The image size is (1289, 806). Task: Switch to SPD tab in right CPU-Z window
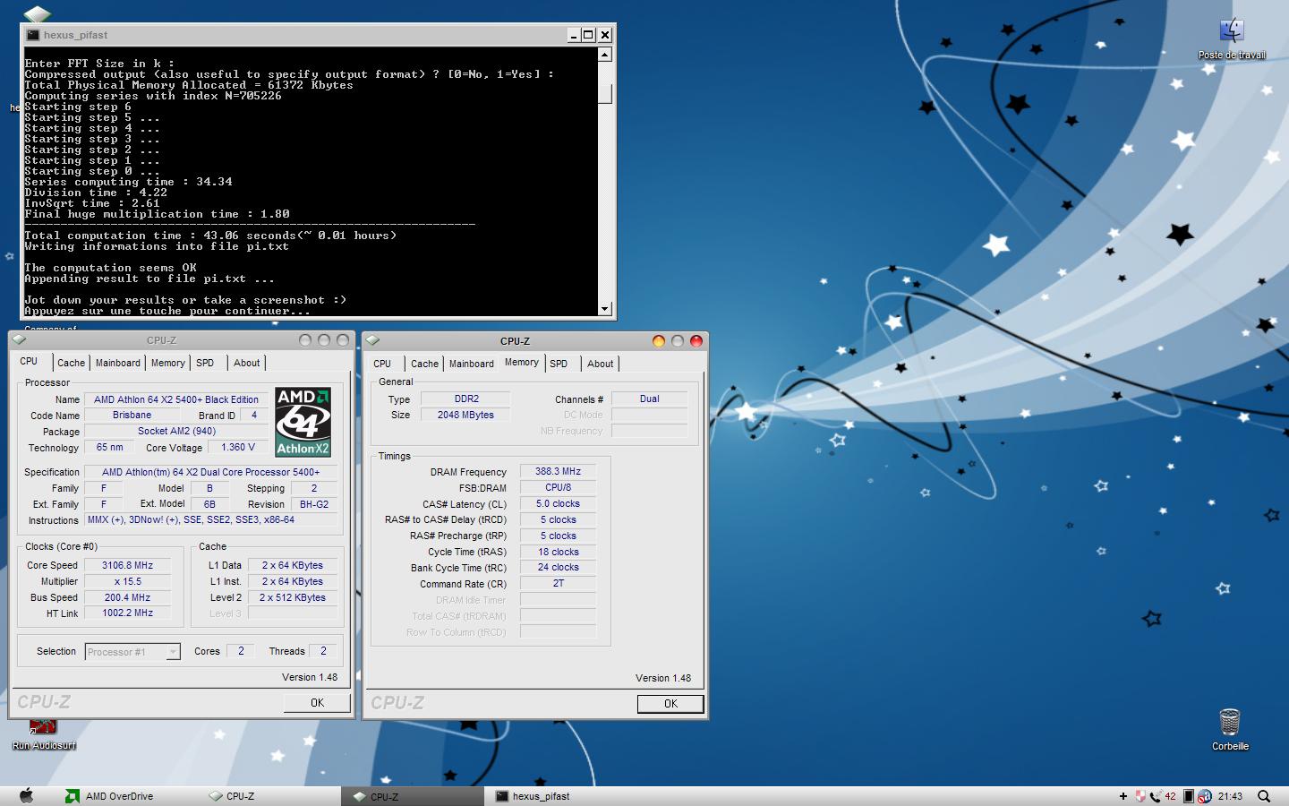(559, 364)
